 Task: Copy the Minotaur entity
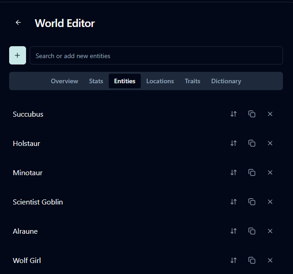coord(252,172)
